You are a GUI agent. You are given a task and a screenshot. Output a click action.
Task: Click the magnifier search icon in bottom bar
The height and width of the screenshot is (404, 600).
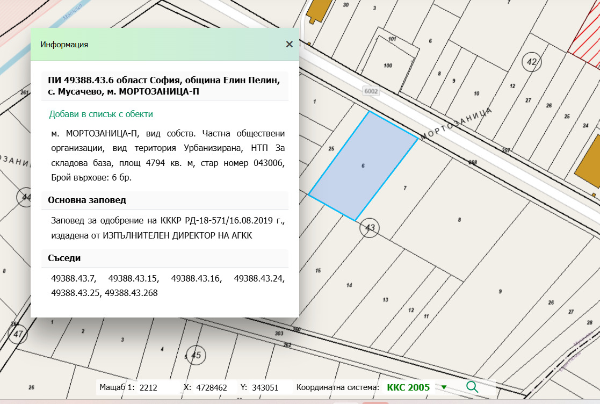pyautogui.click(x=472, y=387)
